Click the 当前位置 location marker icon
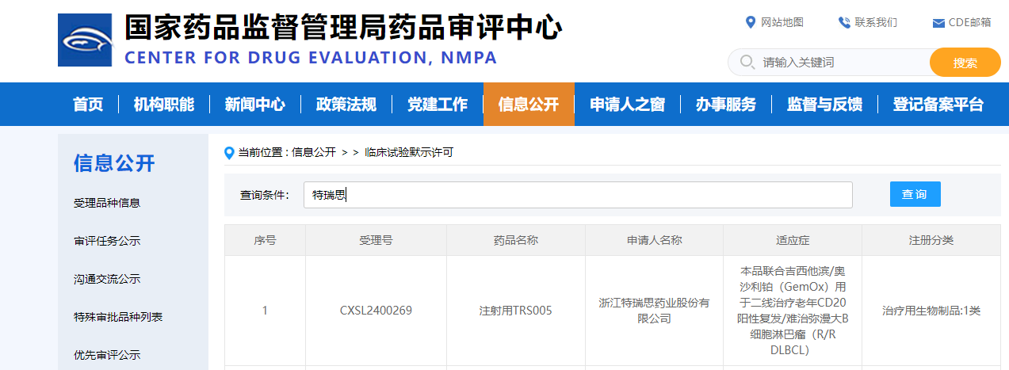1009x370 pixels. tap(230, 152)
